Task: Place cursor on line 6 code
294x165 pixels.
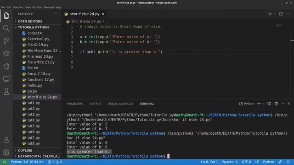Action: tap(121, 52)
